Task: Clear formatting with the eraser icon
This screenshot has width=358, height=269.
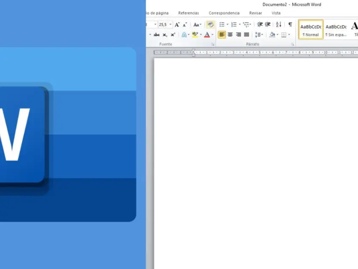Action: (210, 25)
